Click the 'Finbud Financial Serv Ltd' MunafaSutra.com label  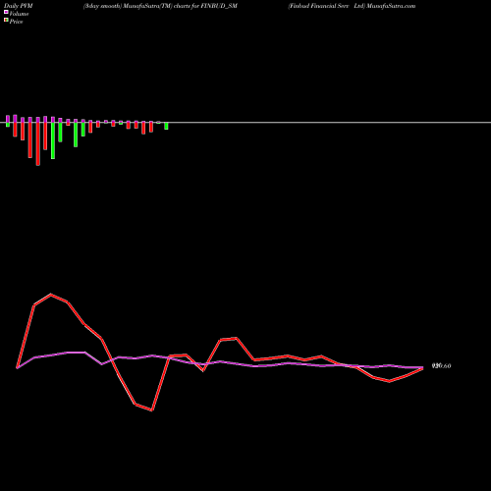[x=352, y=6]
